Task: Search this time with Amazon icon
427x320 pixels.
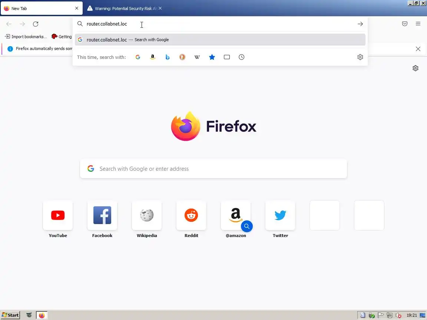Action: coord(152,57)
